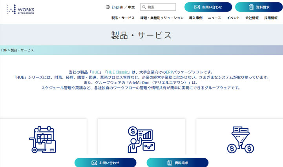Image resolution: width=283 pixels, height=167 pixels.
Task: Focus the 検索 search field
Action: (x=158, y=7)
